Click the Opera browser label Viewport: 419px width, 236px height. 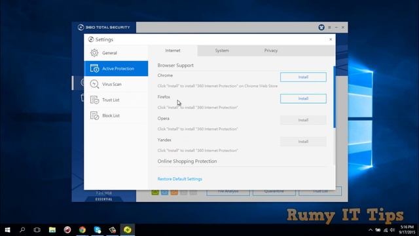coord(163,118)
